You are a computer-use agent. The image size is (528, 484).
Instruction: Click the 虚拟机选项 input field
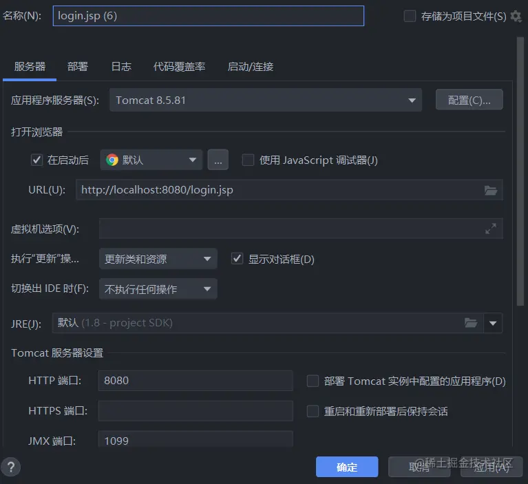[x=301, y=229]
